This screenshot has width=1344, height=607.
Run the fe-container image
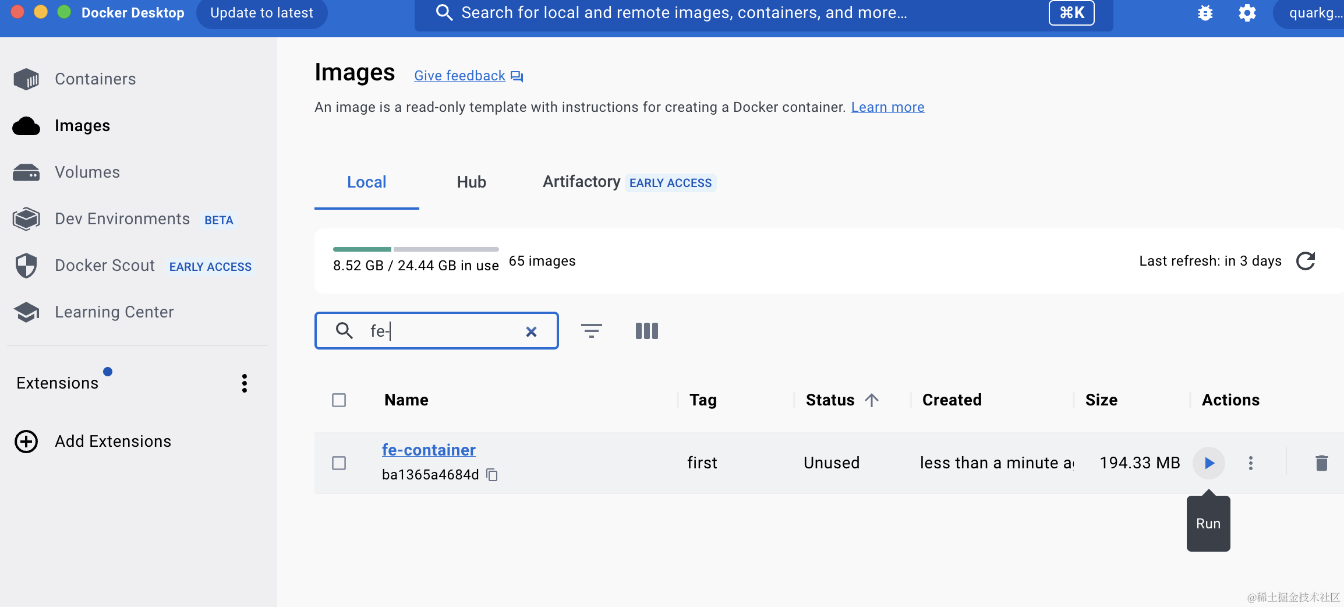[x=1209, y=463]
